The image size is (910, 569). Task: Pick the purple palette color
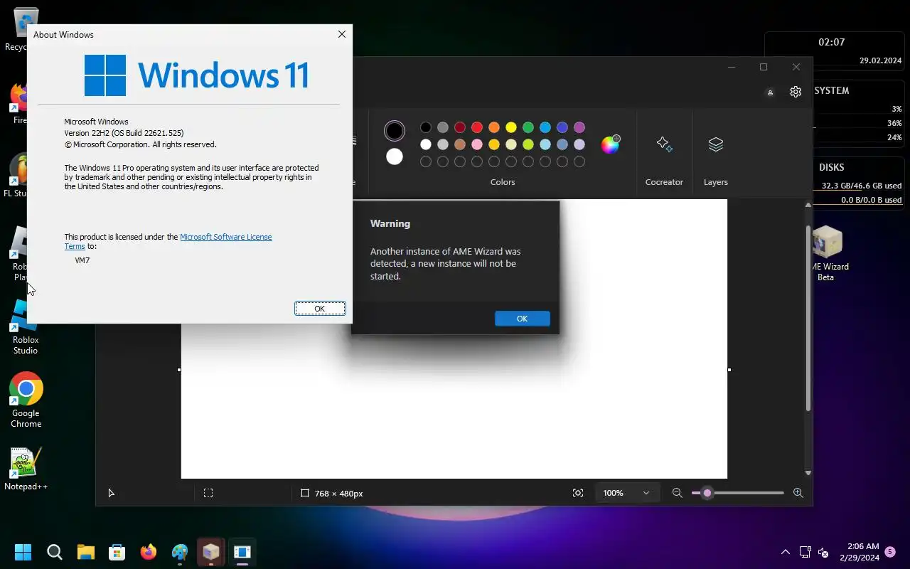579,127
